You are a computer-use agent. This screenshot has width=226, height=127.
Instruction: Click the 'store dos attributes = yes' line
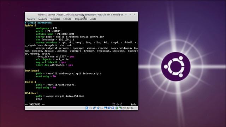[x=54, y=65]
